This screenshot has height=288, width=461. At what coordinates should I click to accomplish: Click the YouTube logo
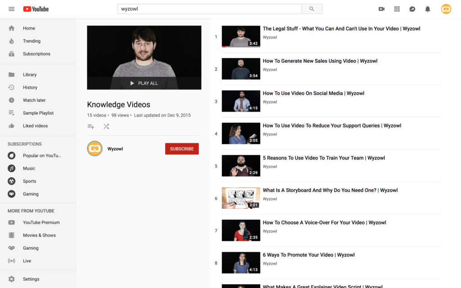(36, 9)
